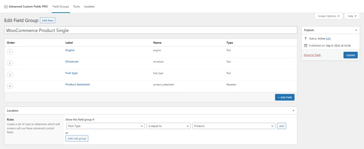Screen dimensions: 364x149
Task: Click the Text type cell in Engine row
Action: 228,50
